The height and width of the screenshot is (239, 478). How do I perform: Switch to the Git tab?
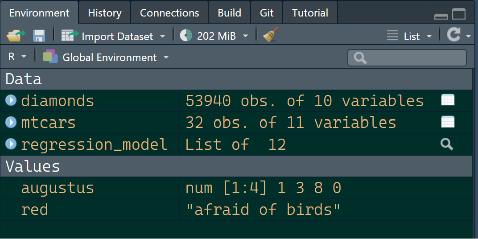click(x=267, y=13)
